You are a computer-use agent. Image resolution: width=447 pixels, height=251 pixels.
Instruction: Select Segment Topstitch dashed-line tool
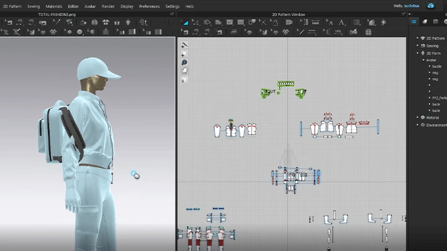click(312, 32)
